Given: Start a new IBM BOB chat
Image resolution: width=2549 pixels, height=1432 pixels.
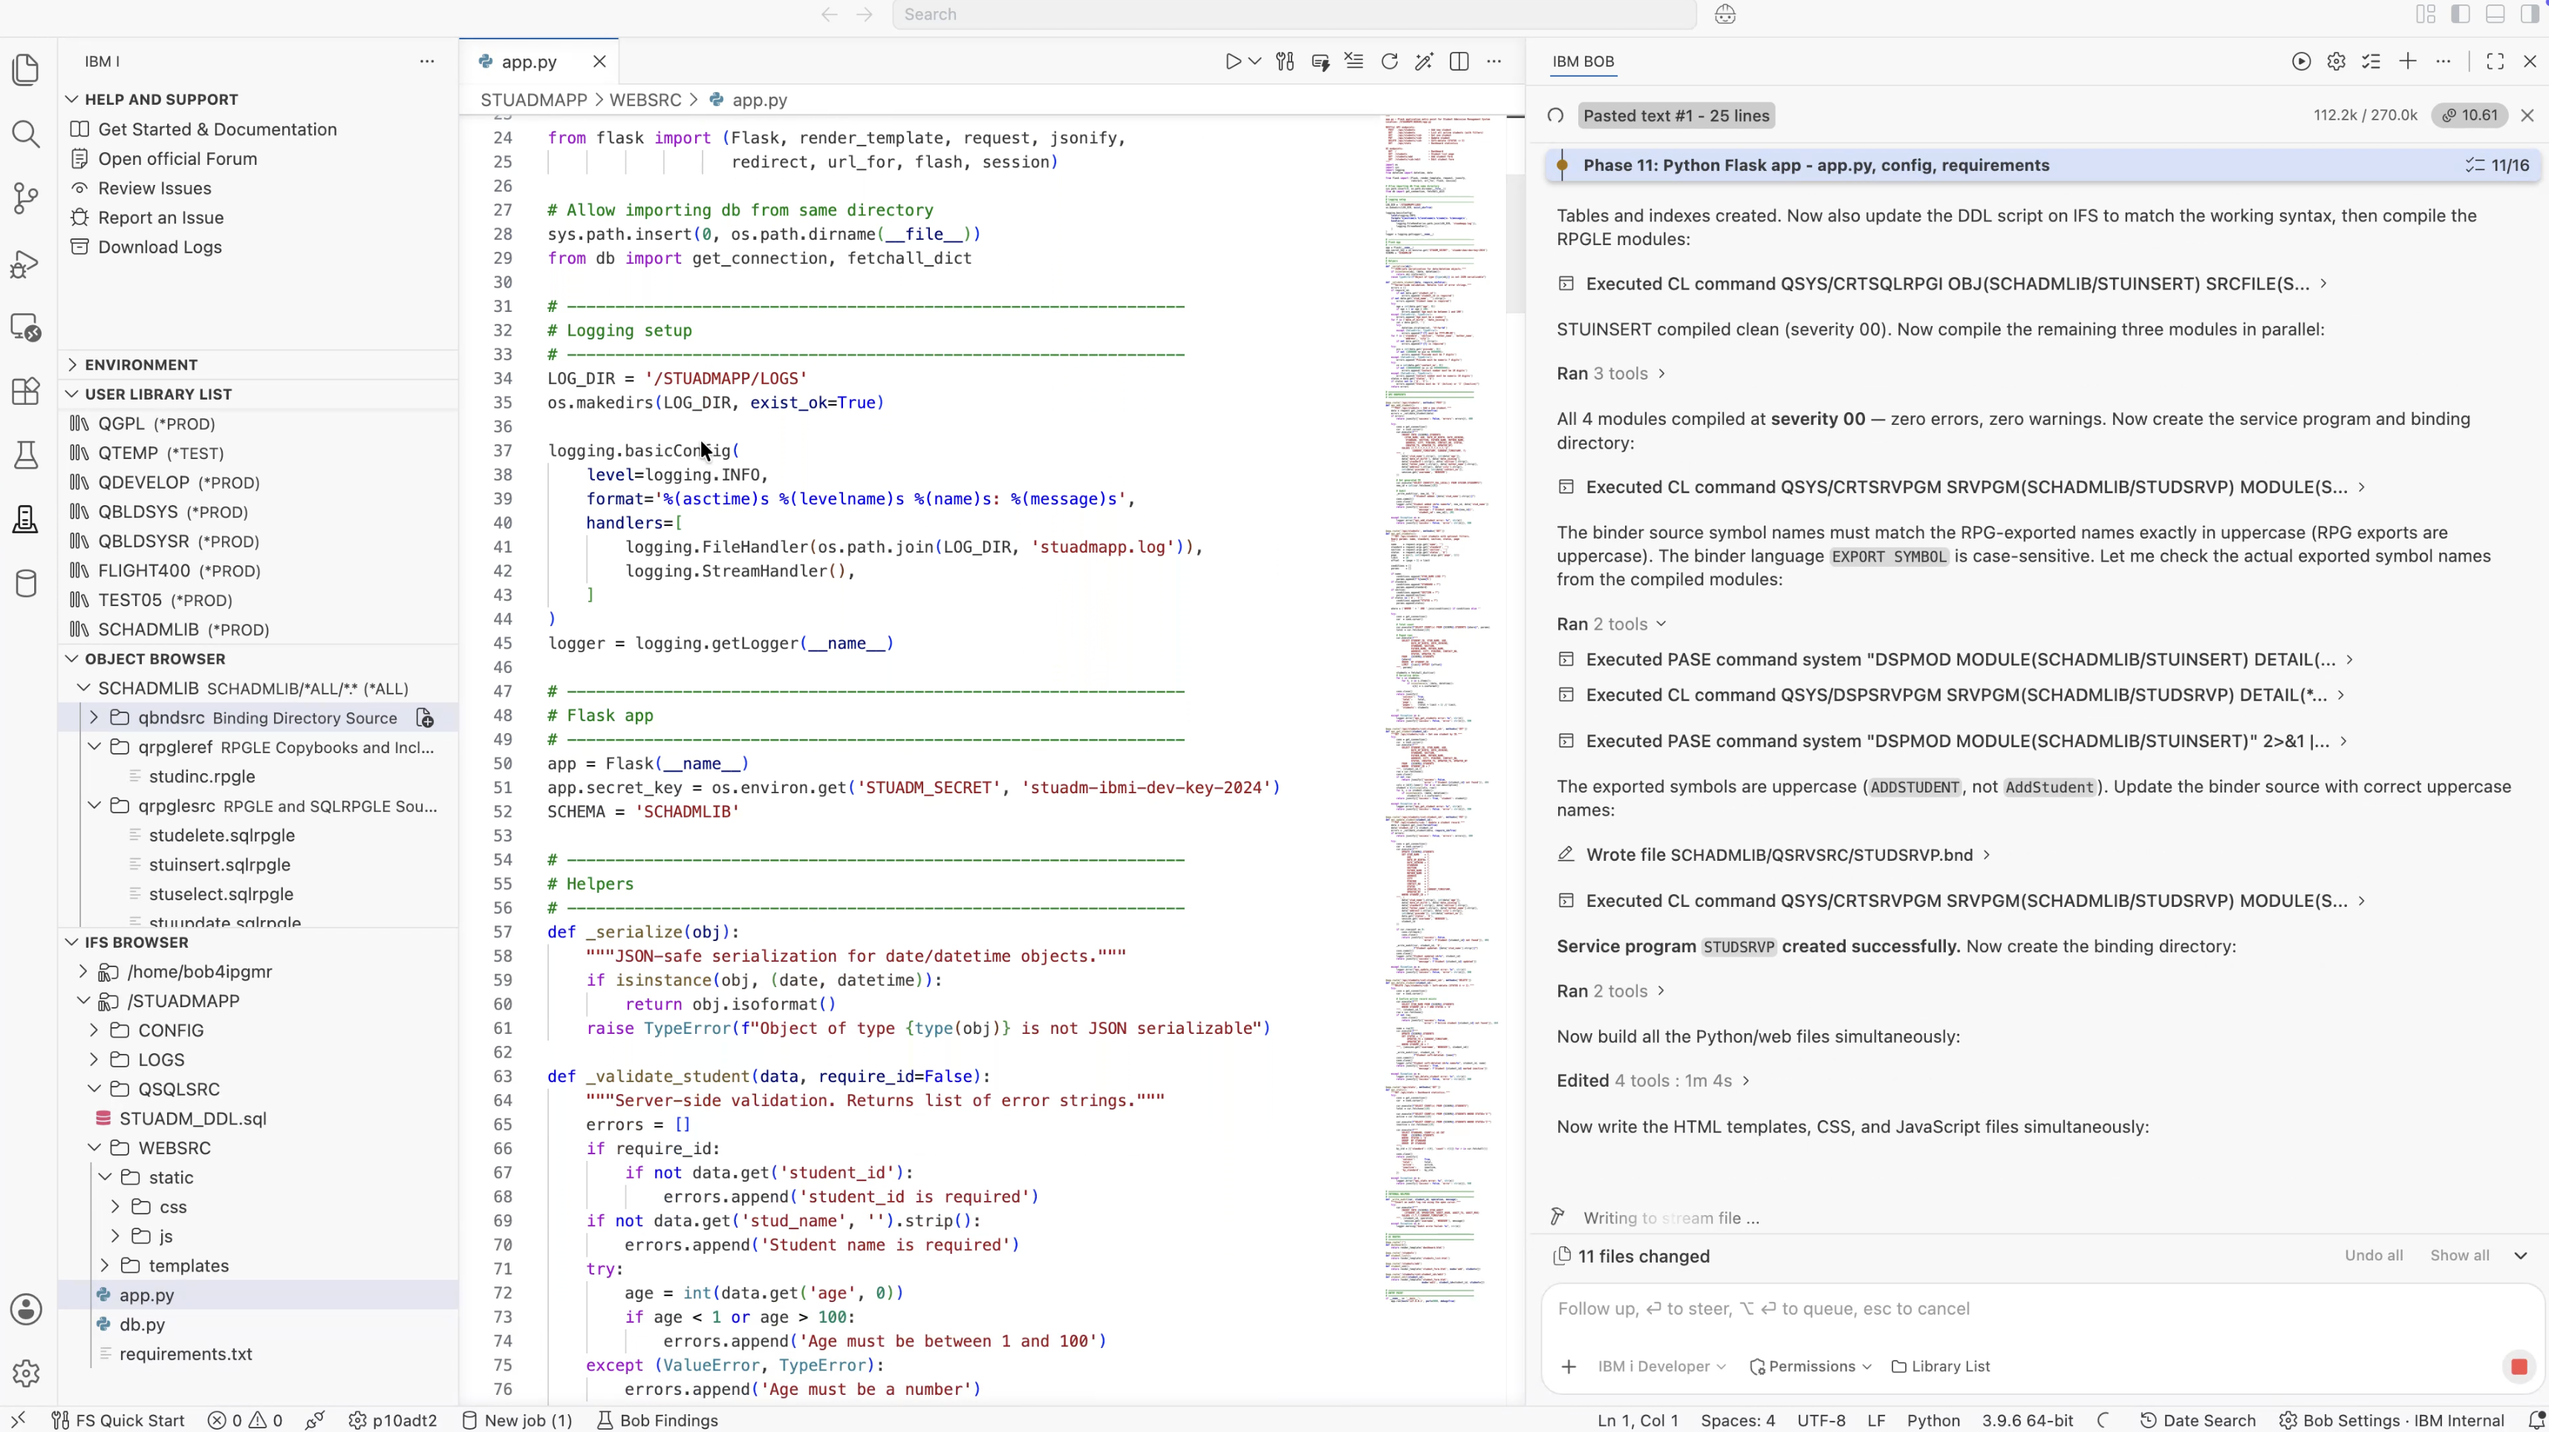Looking at the screenshot, I should pos(2407,62).
